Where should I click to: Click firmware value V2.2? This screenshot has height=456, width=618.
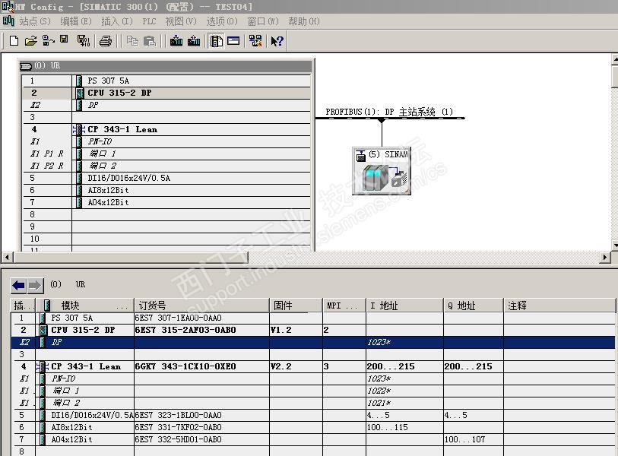point(281,366)
